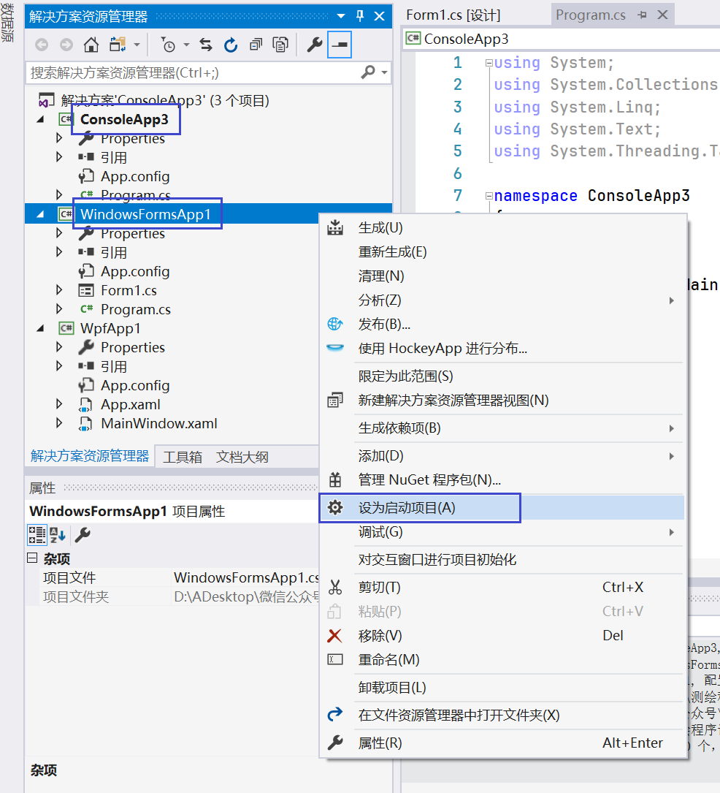The width and height of the screenshot is (720, 793).
Task: Expand 引用 under ConsoleApp3
Action: tap(59, 157)
